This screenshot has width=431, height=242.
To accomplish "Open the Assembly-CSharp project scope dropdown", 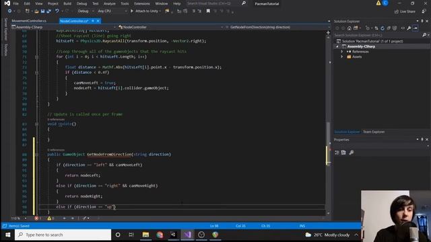I will click(x=64, y=27).
